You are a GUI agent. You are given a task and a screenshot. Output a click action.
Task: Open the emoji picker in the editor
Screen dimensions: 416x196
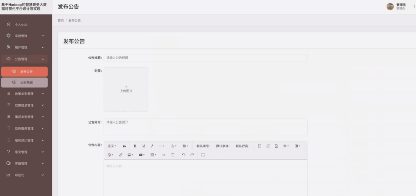coord(110,155)
